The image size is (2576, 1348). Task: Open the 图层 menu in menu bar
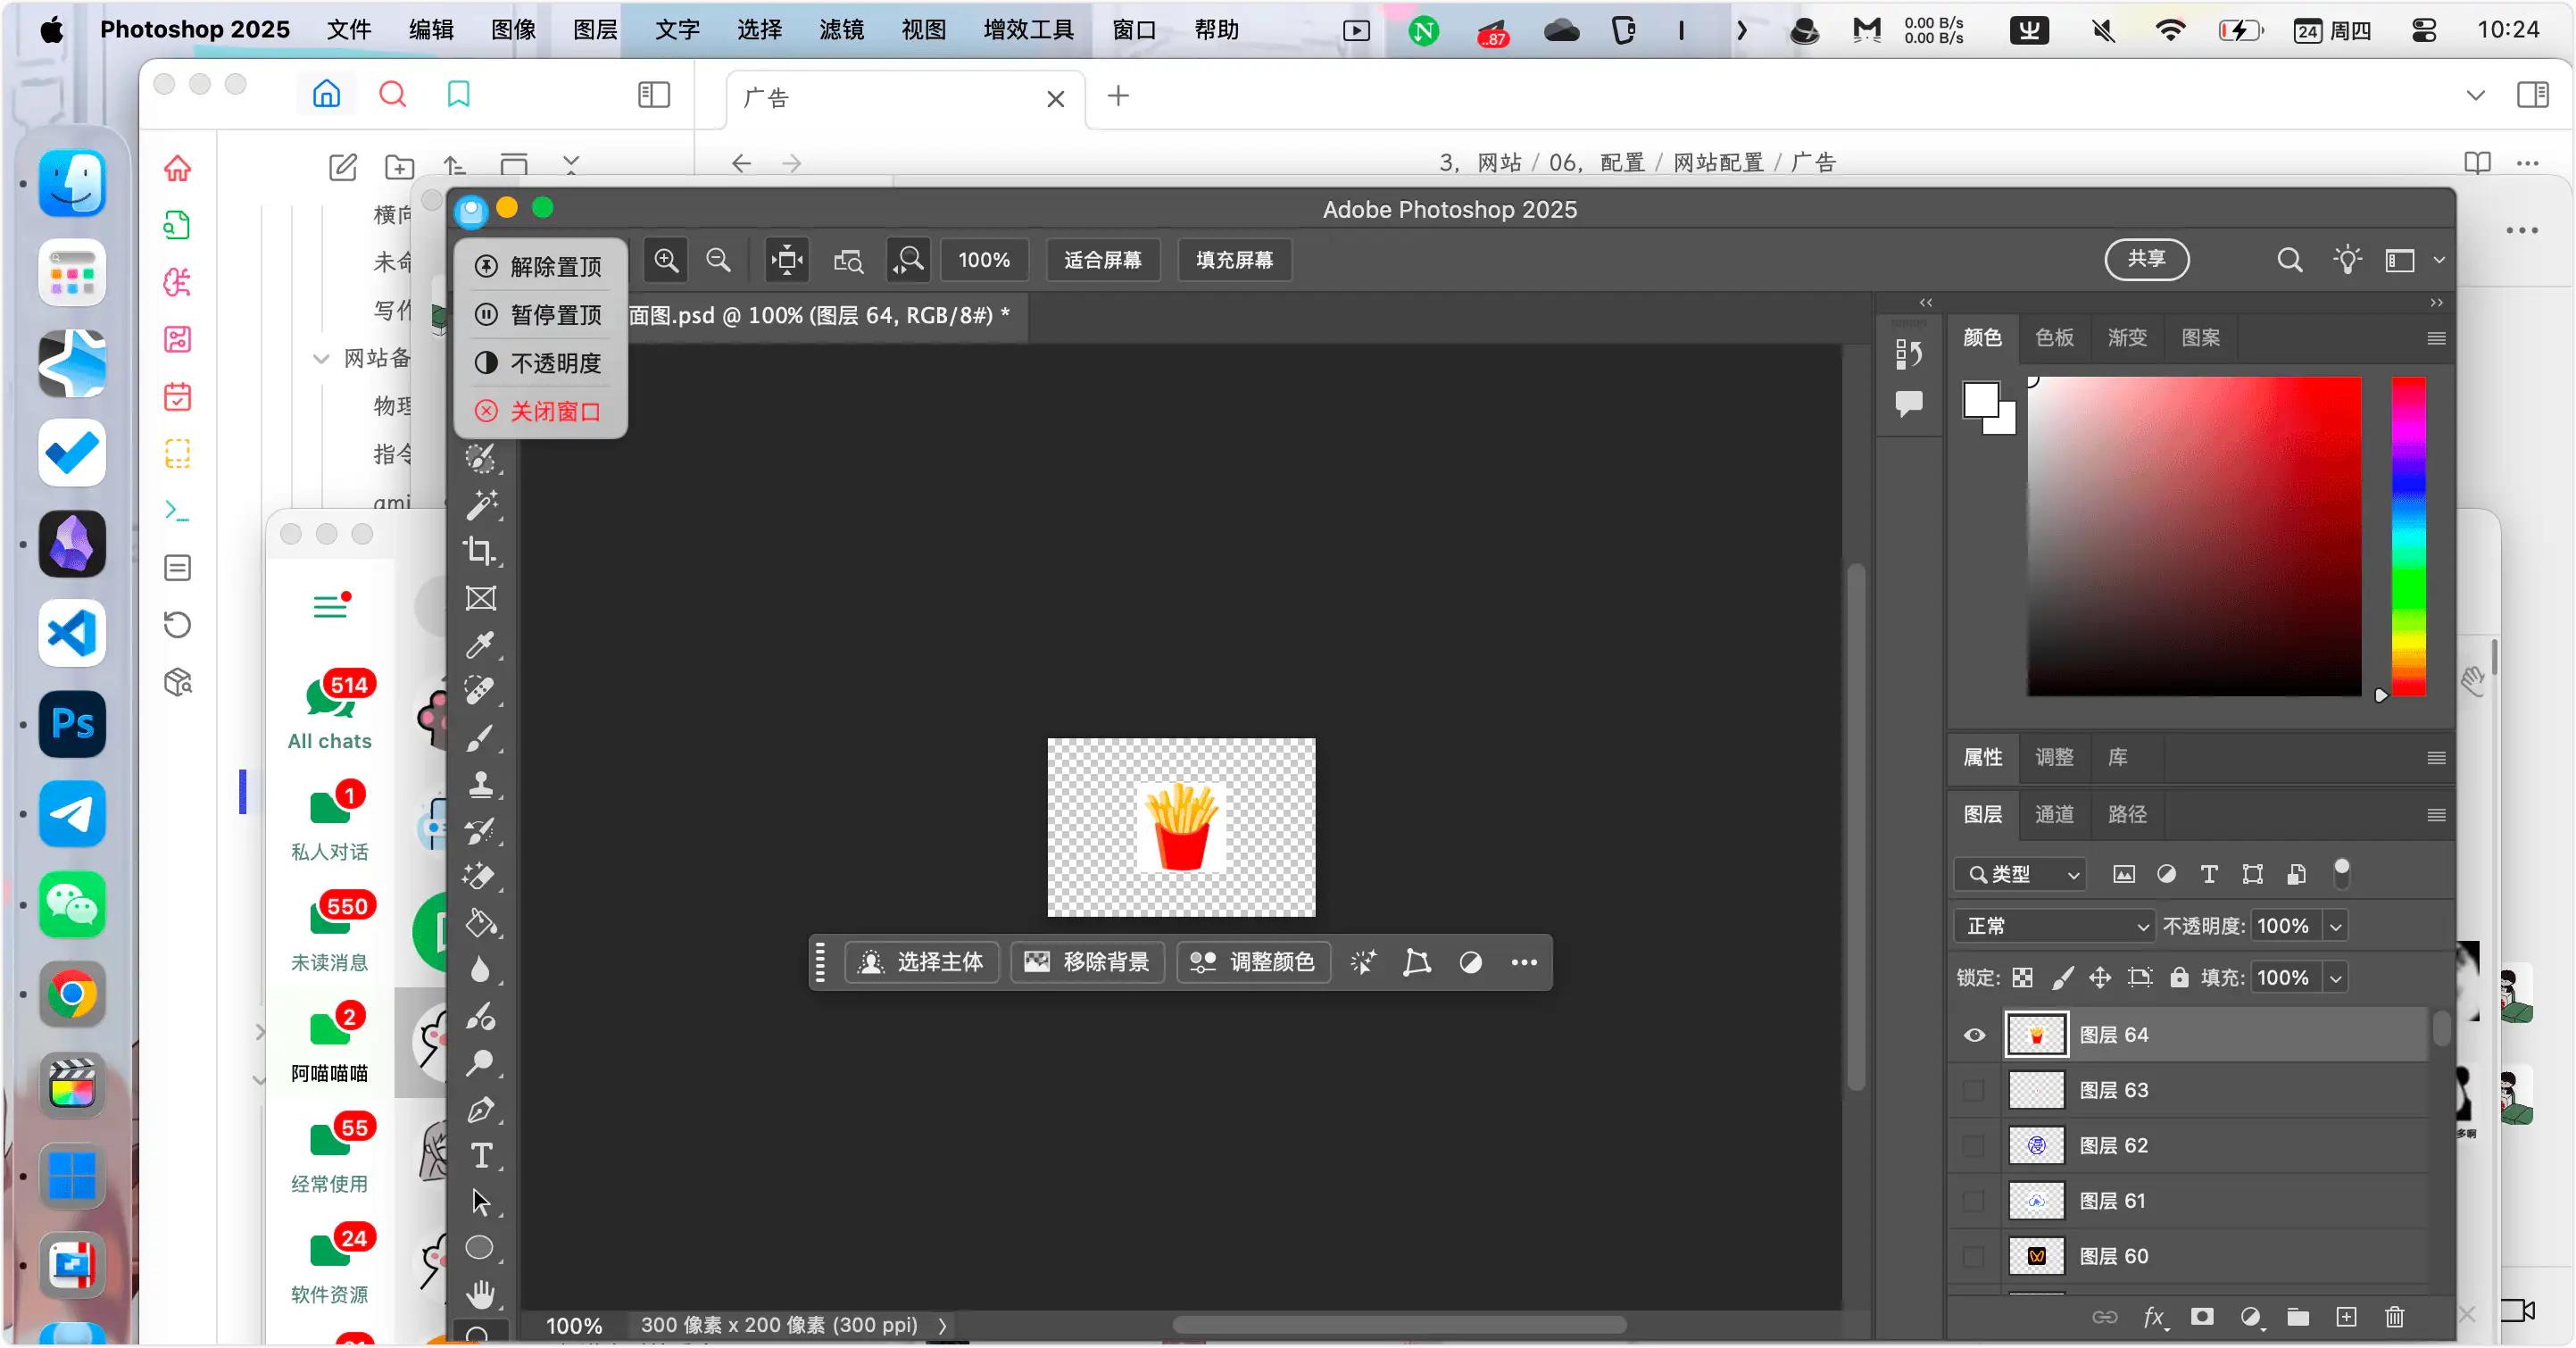(595, 30)
